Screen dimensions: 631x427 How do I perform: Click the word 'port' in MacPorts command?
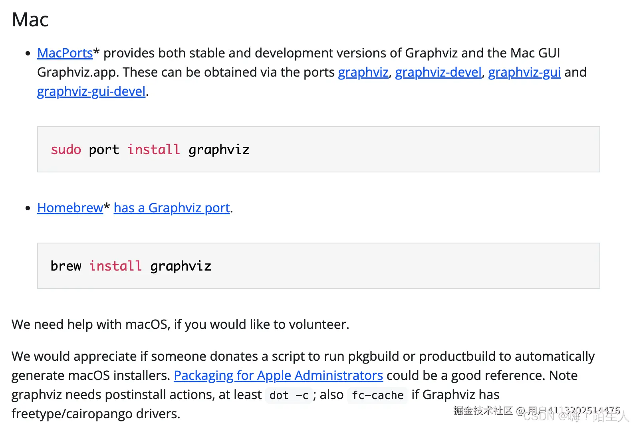(104, 150)
